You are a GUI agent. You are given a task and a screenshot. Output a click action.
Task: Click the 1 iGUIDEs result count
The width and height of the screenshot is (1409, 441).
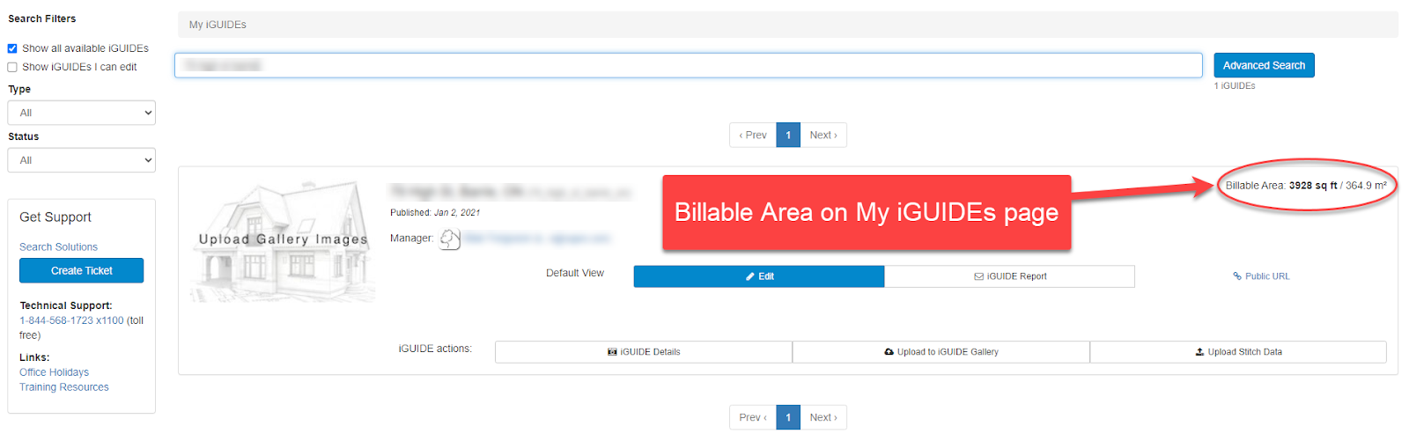(1235, 86)
